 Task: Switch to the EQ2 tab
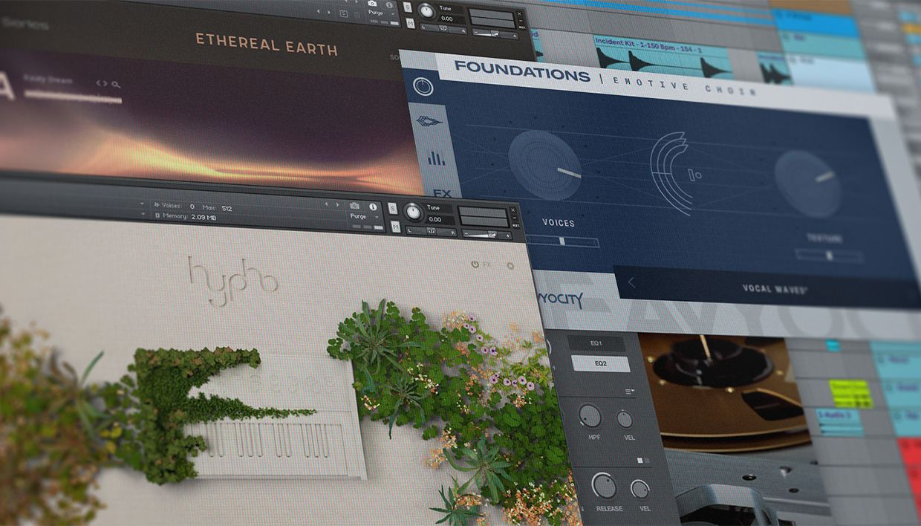point(600,364)
